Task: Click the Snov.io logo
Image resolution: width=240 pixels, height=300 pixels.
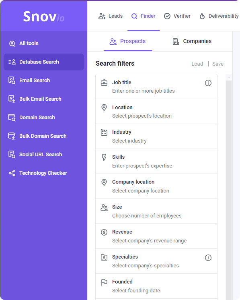Action: point(44,17)
